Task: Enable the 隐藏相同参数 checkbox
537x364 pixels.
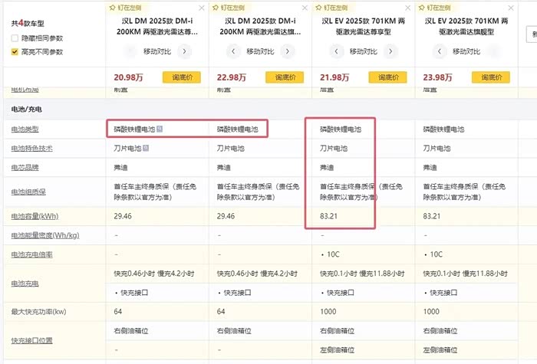Action: coord(15,38)
